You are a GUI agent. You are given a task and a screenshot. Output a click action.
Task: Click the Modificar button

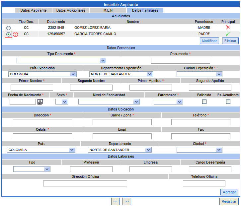(x=209, y=41)
